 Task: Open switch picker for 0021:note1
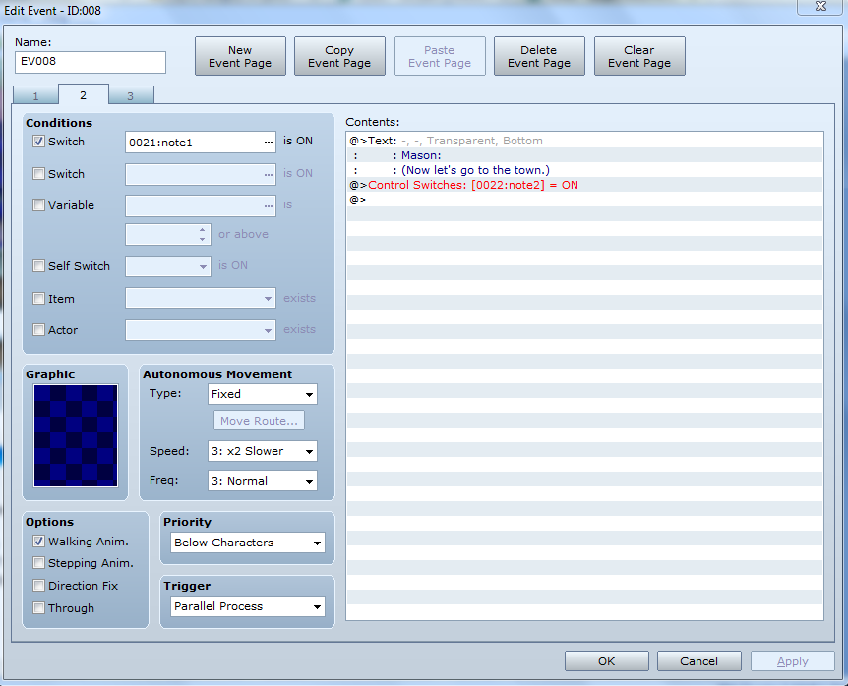click(269, 143)
